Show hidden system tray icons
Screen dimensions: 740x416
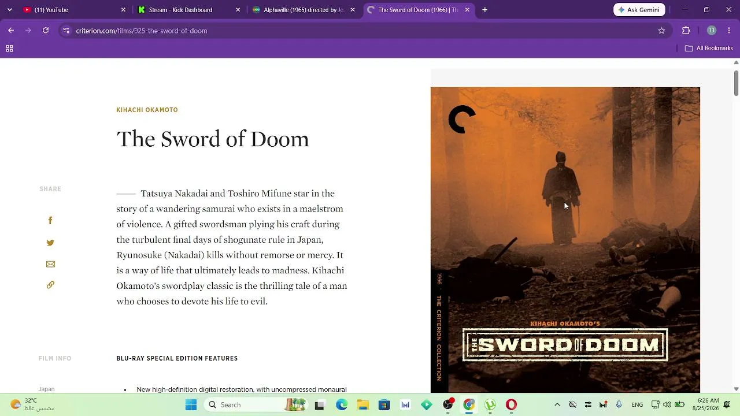557,404
